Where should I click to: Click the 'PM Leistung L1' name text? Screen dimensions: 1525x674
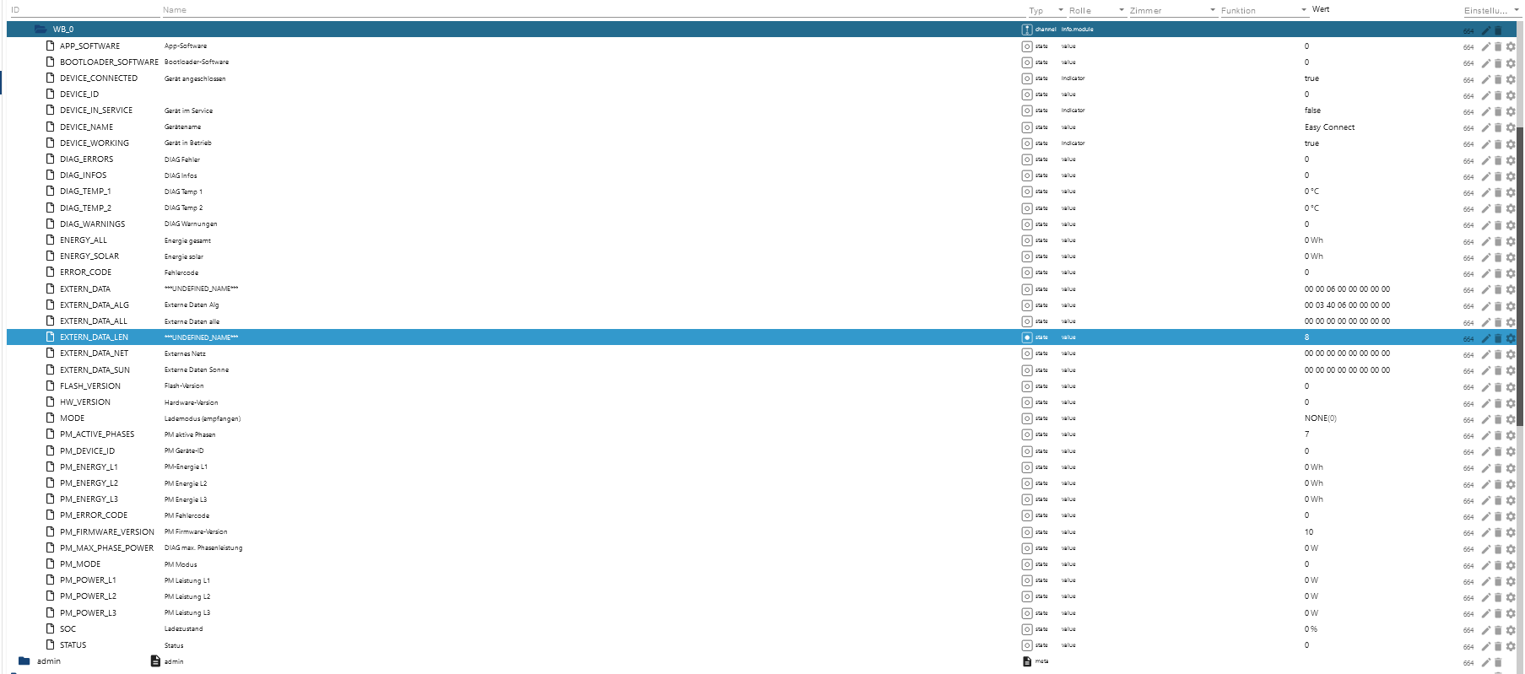click(187, 580)
